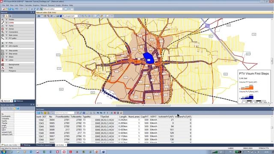The width and height of the screenshot is (274, 154).
Task: Click the map's horizontal scrollbar thumb
Action: click(143, 105)
